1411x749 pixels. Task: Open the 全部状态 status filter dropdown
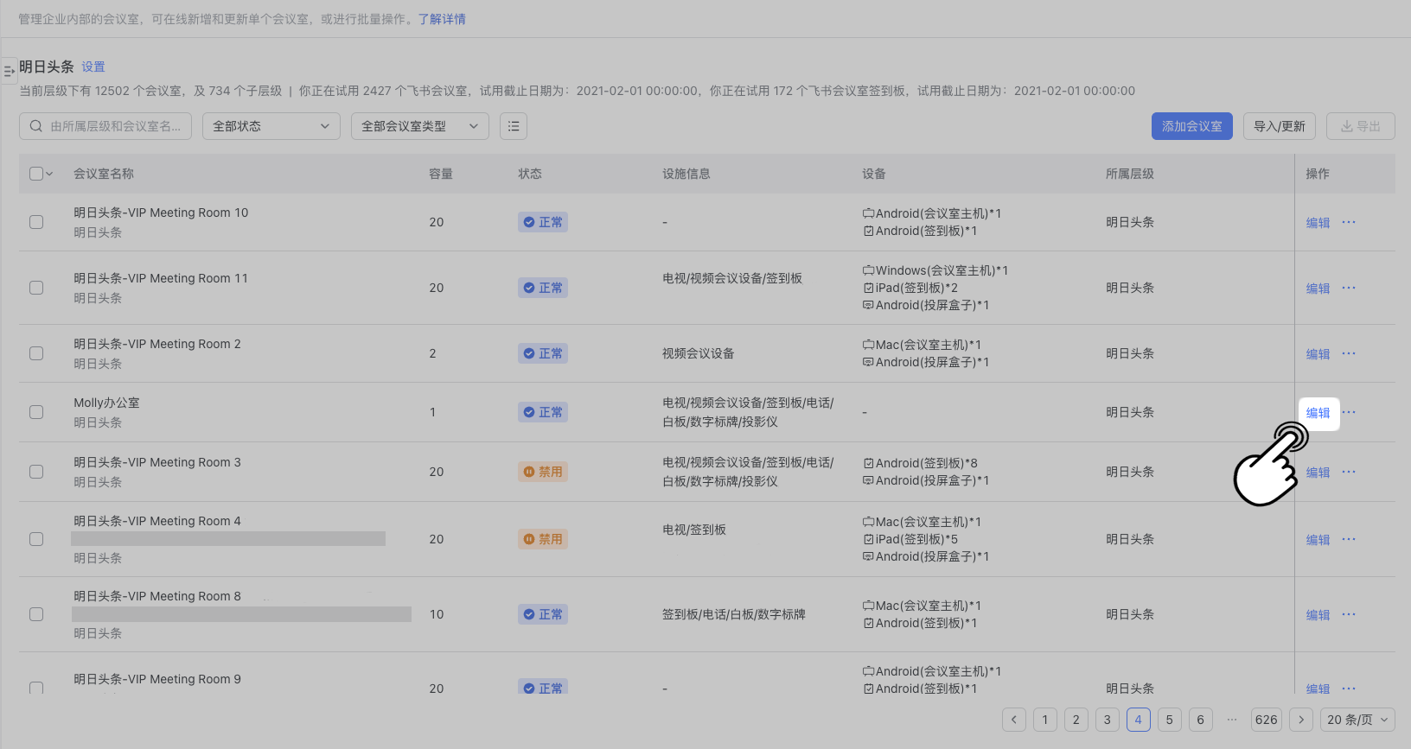pyautogui.click(x=271, y=126)
